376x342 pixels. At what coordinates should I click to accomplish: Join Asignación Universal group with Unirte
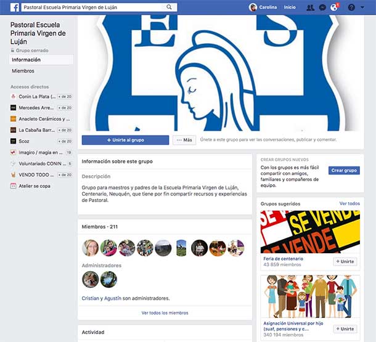click(x=345, y=329)
